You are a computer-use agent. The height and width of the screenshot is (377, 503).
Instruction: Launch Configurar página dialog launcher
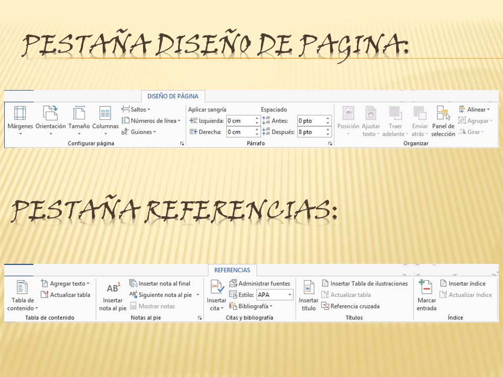182,143
